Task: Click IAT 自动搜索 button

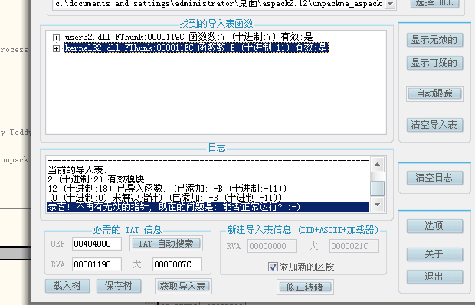Action: point(166,244)
